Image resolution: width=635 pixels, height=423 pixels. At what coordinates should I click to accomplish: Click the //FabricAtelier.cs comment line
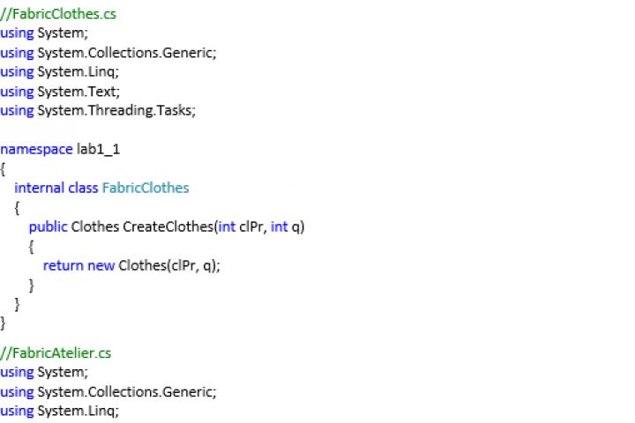(x=56, y=352)
